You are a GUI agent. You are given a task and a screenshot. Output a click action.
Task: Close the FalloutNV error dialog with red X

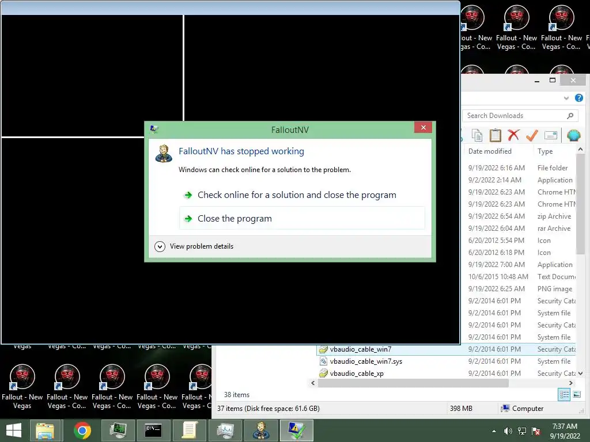(423, 128)
